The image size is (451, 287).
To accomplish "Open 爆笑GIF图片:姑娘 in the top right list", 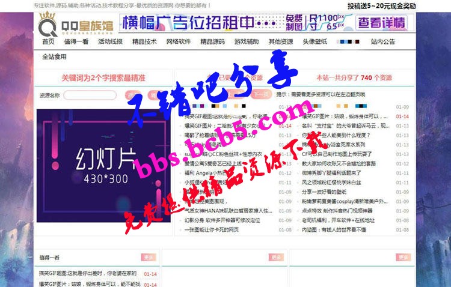I will coord(345,116).
